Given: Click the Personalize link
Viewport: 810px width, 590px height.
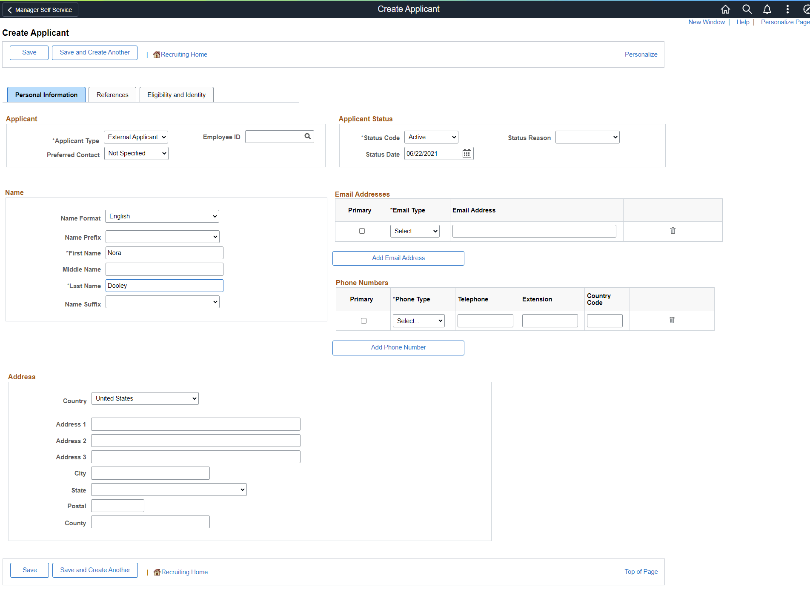Looking at the screenshot, I should [x=641, y=54].
